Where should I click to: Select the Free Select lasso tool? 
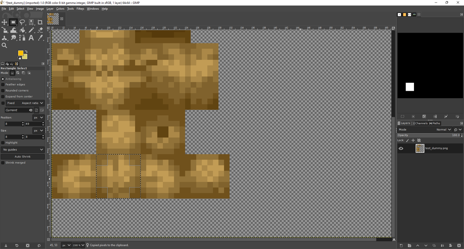tap(22, 22)
